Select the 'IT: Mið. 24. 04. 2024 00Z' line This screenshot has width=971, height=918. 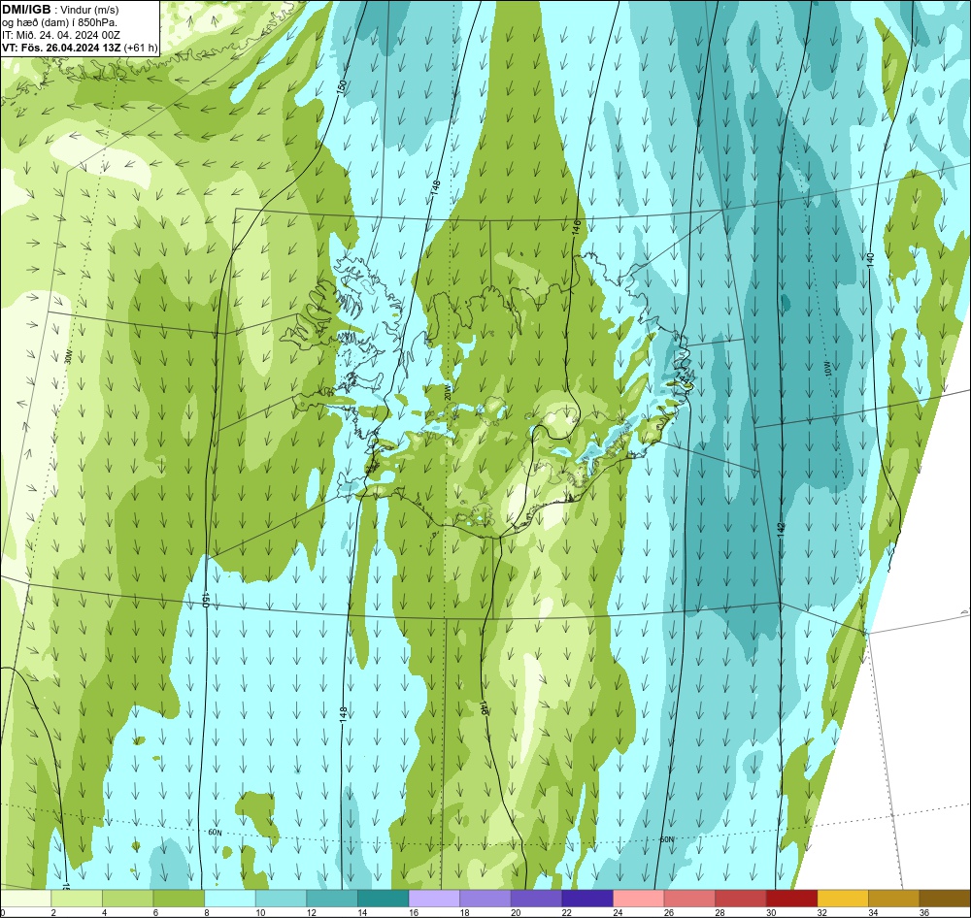[60, 35]
